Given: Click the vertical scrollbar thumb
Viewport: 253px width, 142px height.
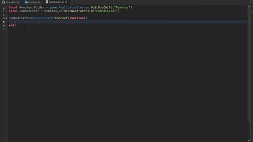Looking at the screenshot, I should (x=249, y=64).
